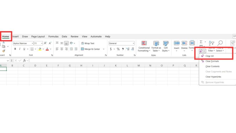
Task: Apply Comma Style format
Action: click(x=123, y=49)
